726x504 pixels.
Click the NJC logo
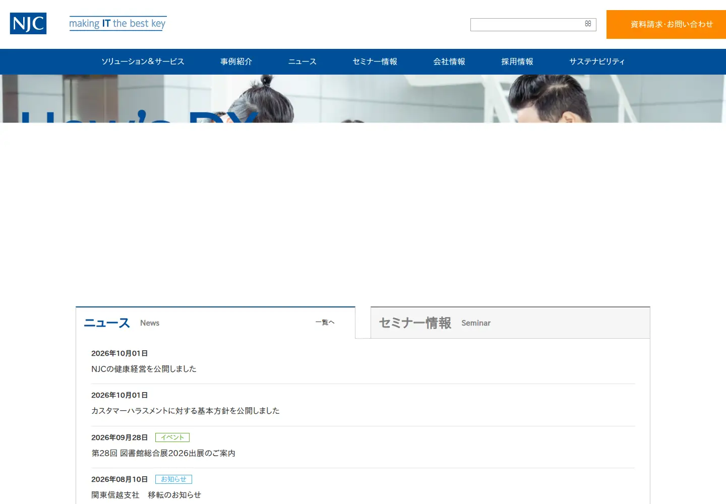coord(28,24)
